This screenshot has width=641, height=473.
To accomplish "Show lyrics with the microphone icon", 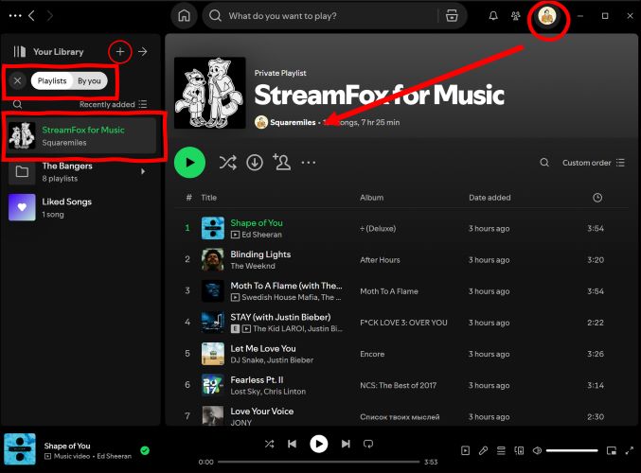I will [x=483, y=450].
